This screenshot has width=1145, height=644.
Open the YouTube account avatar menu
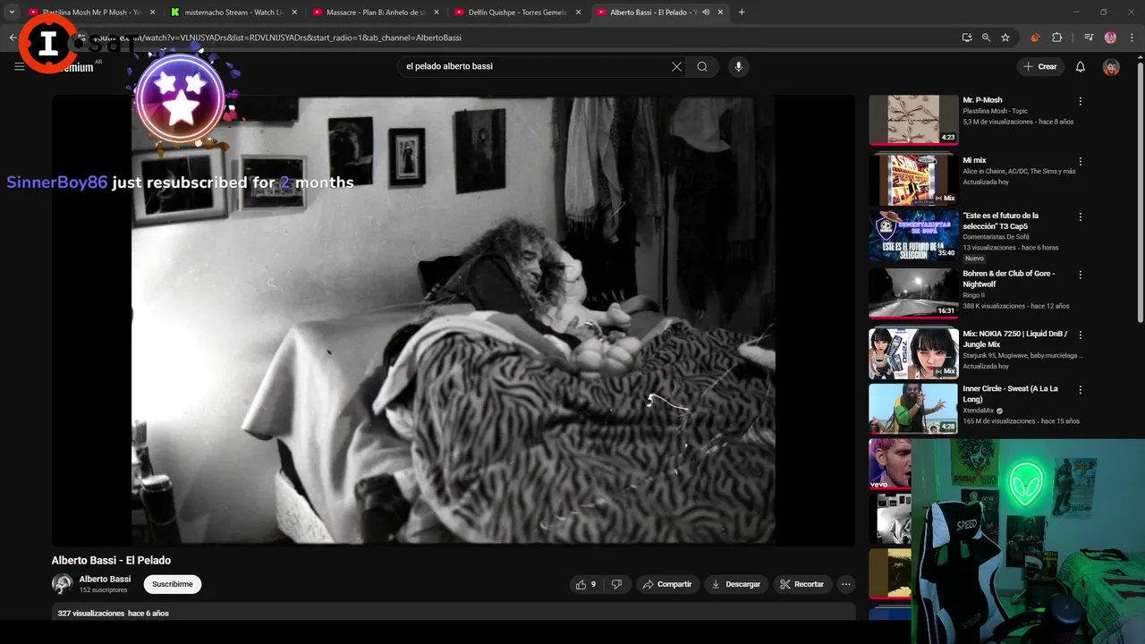click(x=1111, y=67)
